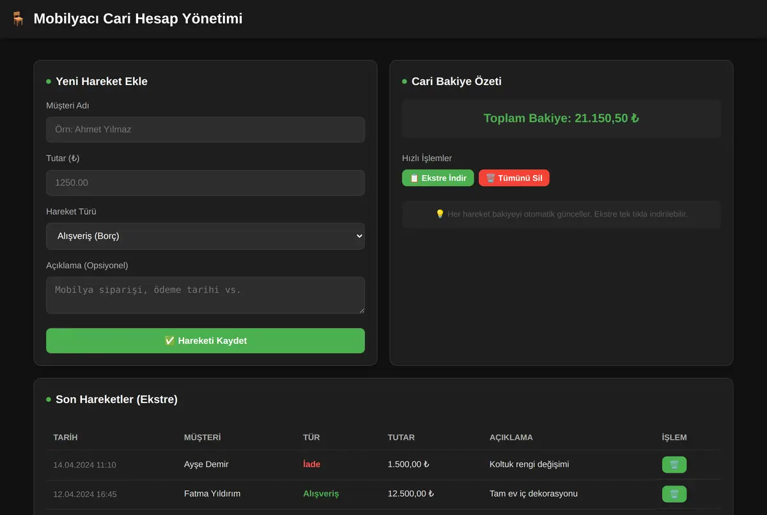The width and height of the screenshot is (767, 515).
Task: Open the Hareket Türü dropdown
Action: point(205,236)
